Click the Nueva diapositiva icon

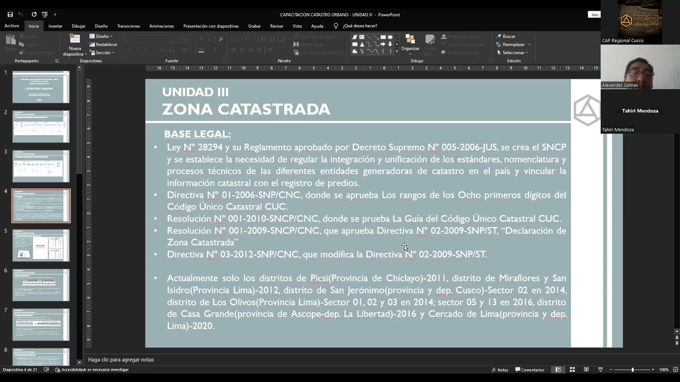pyautogui.click(x=75, y=39)
